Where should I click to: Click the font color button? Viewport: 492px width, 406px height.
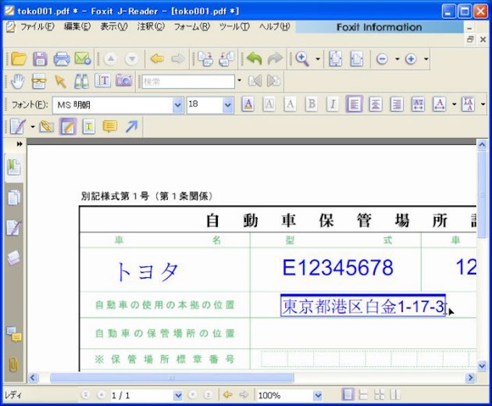[247, 104]
